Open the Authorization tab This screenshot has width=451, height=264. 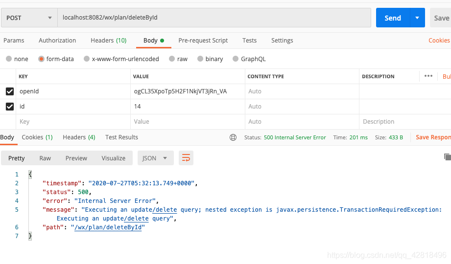pyautogui.click(x=57, y=41)
